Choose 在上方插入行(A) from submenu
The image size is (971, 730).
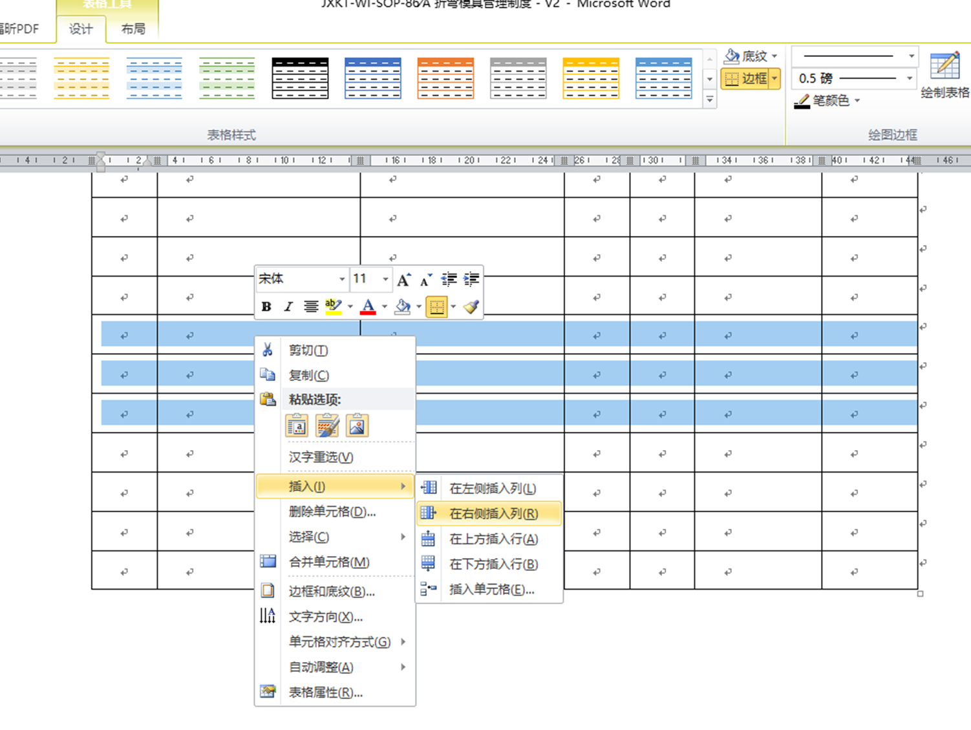(489, 539)
